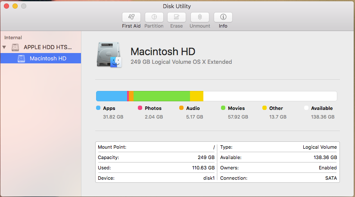Click the Partition toolbar icon

(154, 17)
